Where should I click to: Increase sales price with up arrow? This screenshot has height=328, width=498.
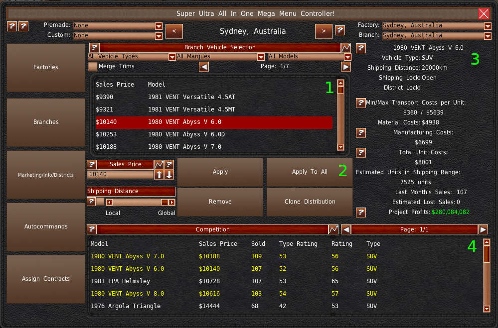tap(159, 175)
